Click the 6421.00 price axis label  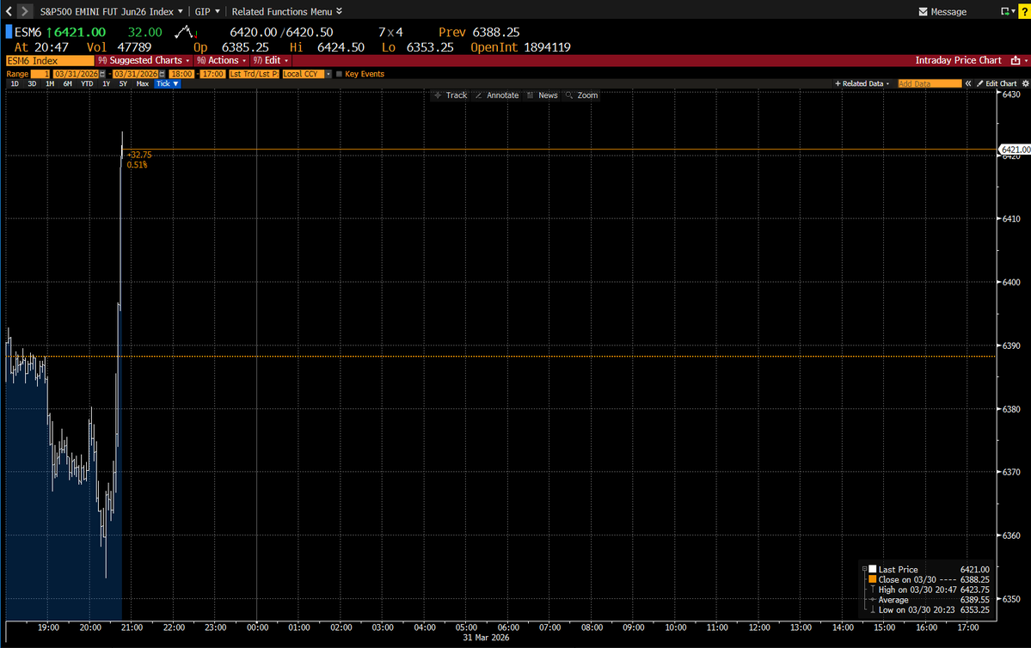[1016, 150]
